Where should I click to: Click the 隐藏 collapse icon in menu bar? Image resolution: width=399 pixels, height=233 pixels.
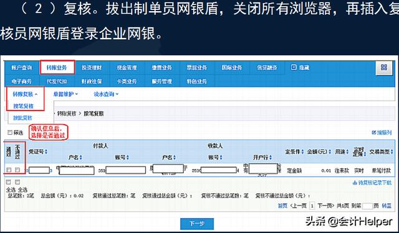coord(294,68)
